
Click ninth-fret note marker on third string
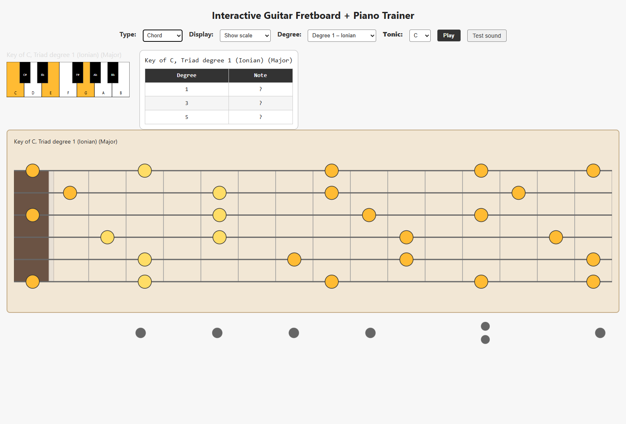(369, 215)
